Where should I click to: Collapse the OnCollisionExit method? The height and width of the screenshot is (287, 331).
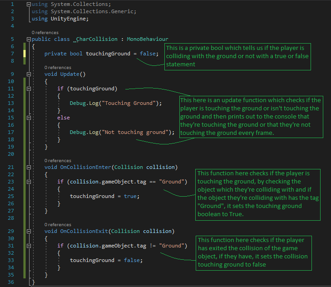tap(30, 231)
